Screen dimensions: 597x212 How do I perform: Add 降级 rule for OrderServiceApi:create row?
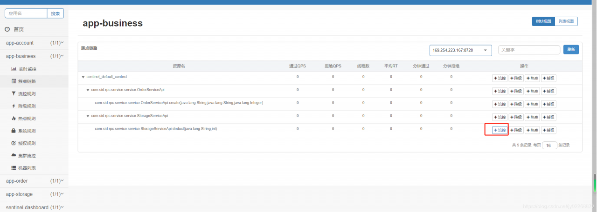516,104
